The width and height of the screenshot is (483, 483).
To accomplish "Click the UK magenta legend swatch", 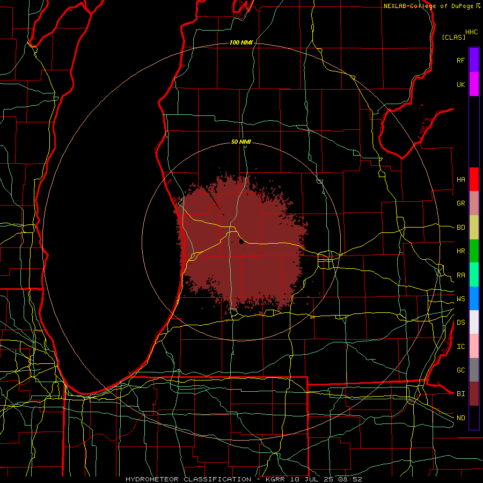I will [x=474, y=84].
